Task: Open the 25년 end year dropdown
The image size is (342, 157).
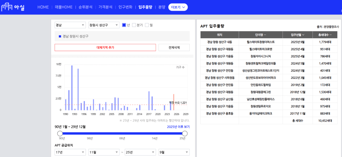Action: (140, 152)
